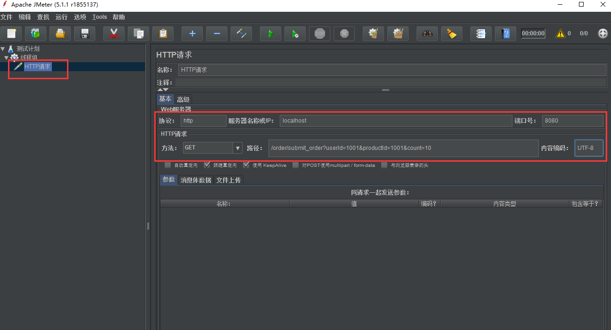Collapse the 线程组 tree node

(x=7, y=58)
